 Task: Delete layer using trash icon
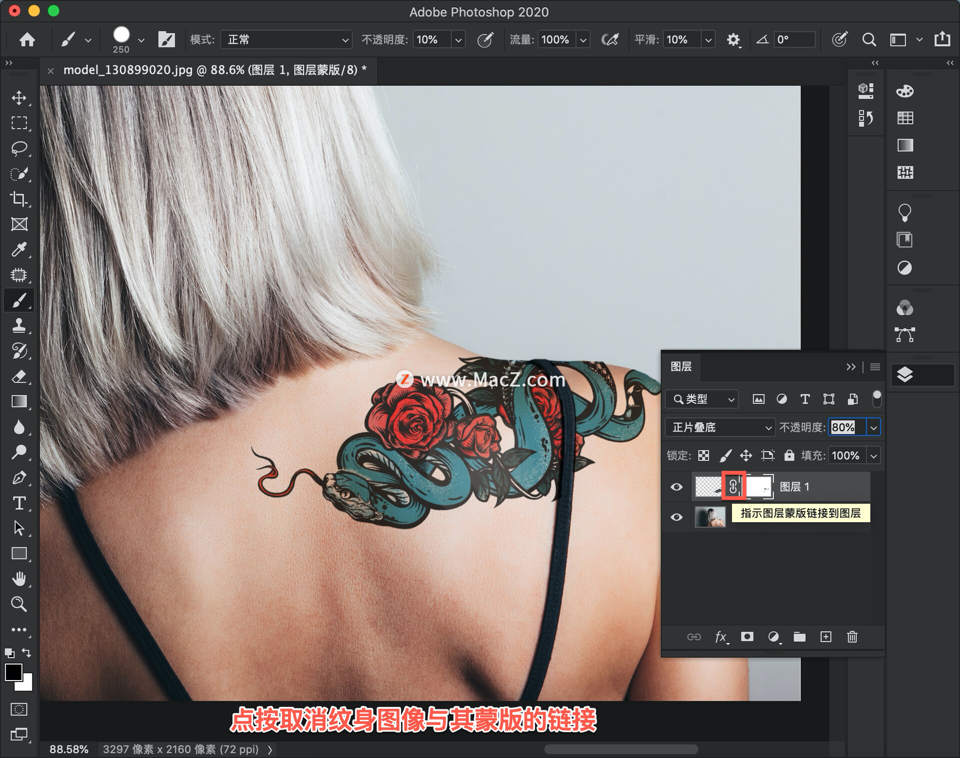[852, 637]
